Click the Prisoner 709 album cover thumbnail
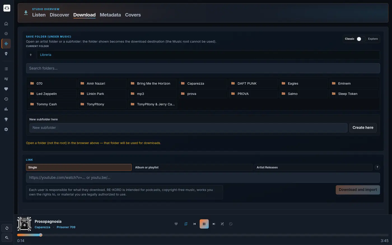This screenshot has width=392, height=245. coord(24,224)
